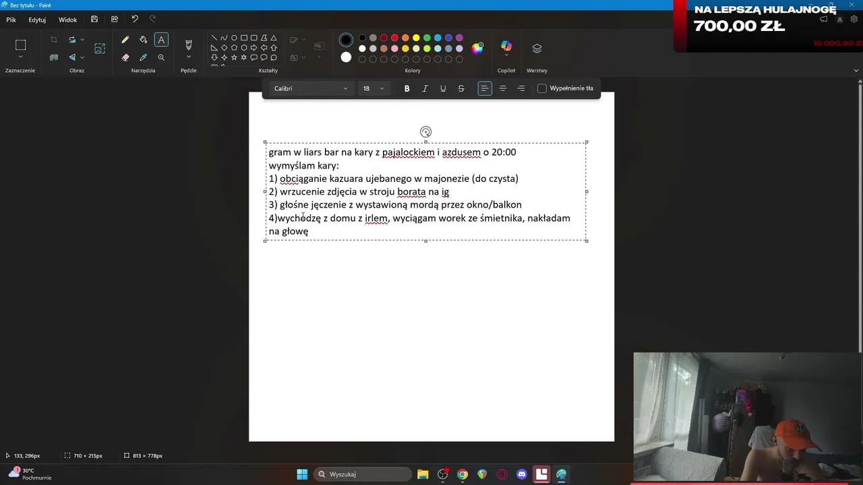This screenshot has height=485, width=863.
Task: Select the secondary color 2 white circle
Action: (x=346, y=57)
